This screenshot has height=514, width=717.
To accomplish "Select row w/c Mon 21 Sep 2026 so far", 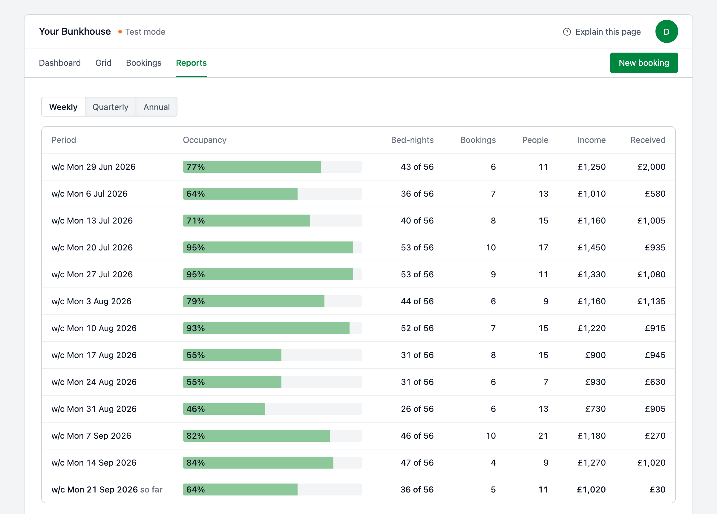I will [358, 489].
